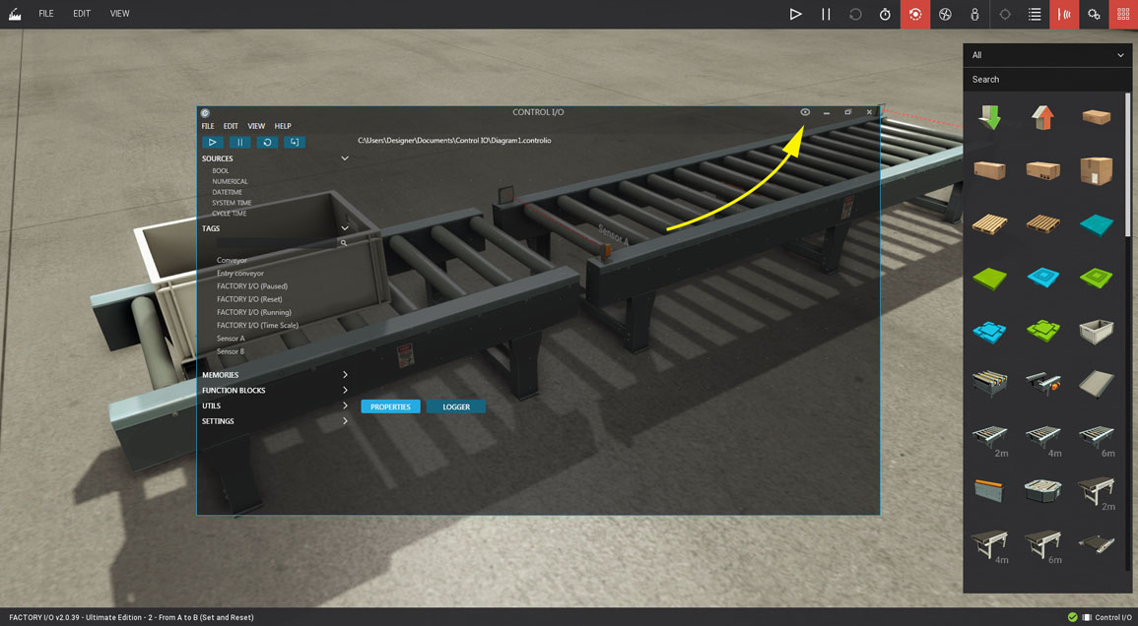
Task: Open the time scale stopwatch icon
Action: pos(885,14)
